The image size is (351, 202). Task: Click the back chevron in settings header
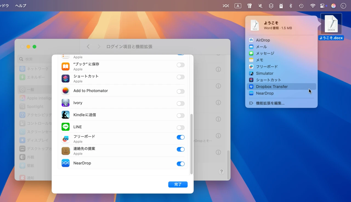click(x=88, y=47)
